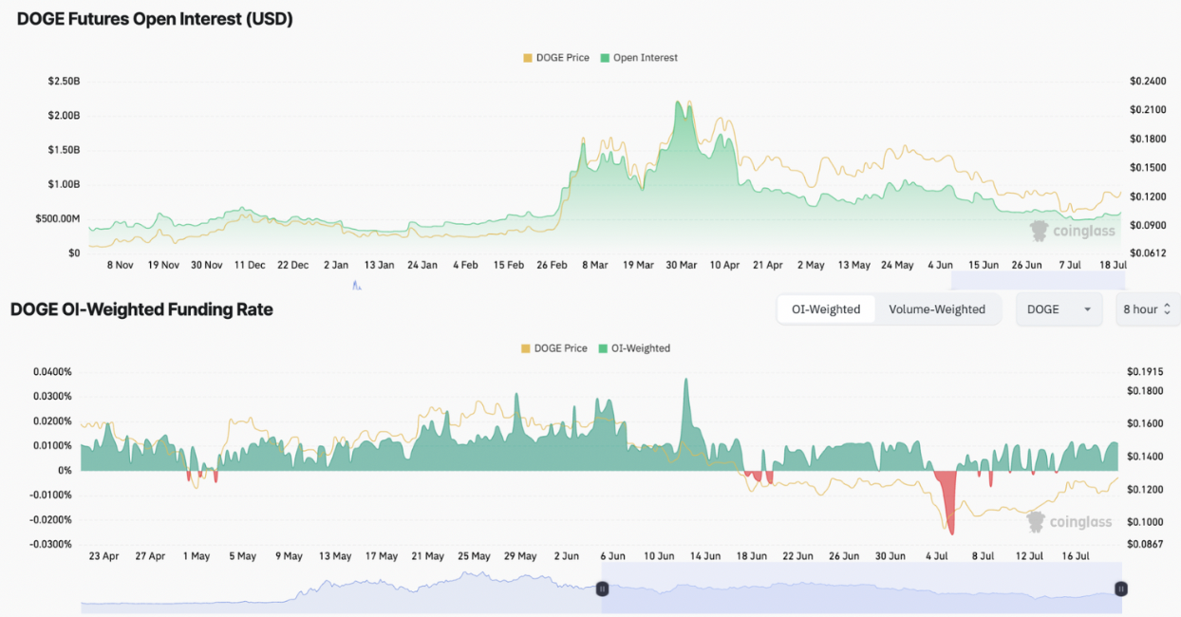Image resolution: width=1181 pixels, height=617 pixels.
Task: Grab the left handle of the funding rate range slider
Action: tap(602, 589)
